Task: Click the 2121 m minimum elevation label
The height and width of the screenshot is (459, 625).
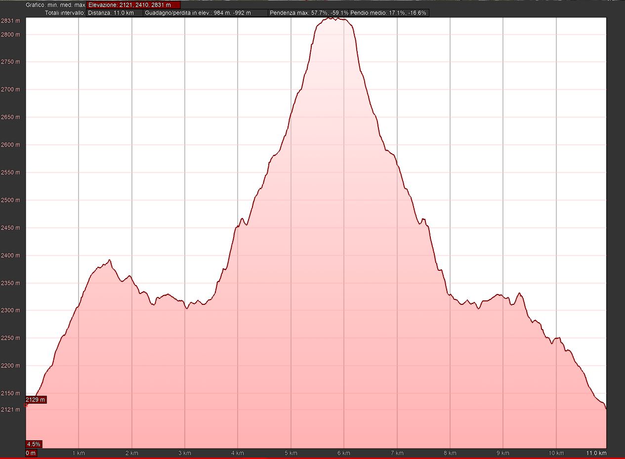Action: point(10,410)
